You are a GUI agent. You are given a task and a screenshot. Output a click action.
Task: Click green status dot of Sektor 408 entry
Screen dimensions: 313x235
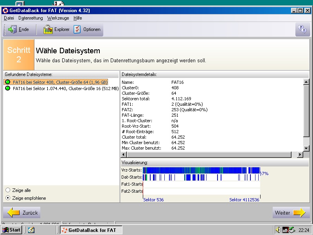click(x=7, y=82)
